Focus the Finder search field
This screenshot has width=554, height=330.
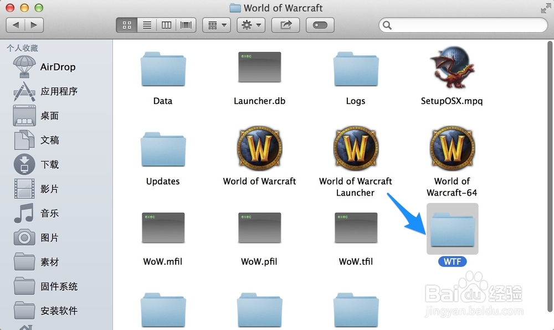[x=463, y=25]
